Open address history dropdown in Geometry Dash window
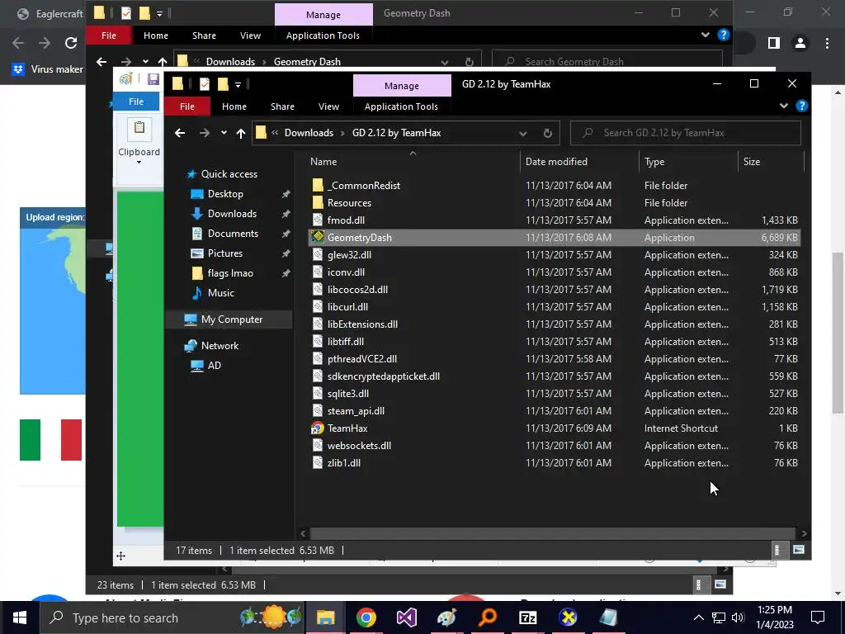 [445, 62]
